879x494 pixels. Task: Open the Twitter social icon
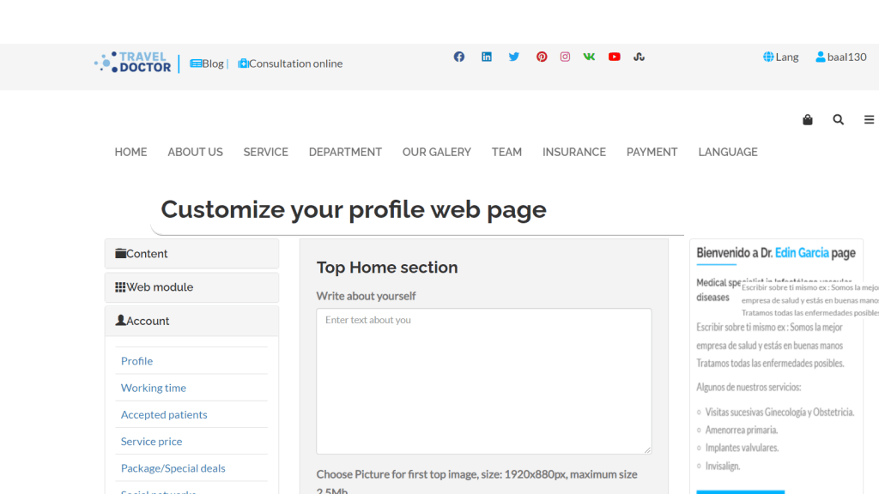pos(513,57)
